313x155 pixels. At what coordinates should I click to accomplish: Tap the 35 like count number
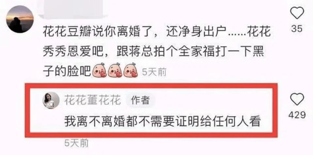297,29
